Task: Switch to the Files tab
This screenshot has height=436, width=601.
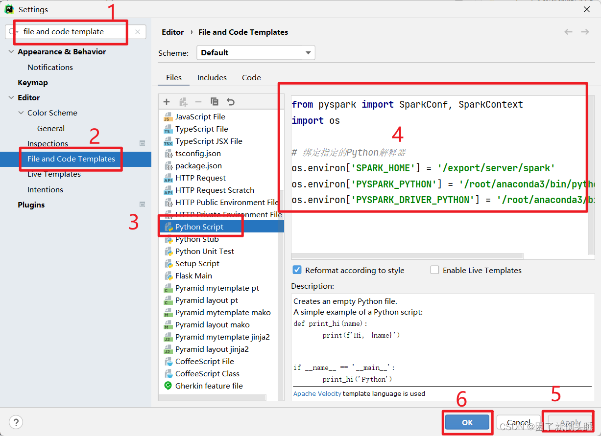Action: click(174, 77)
